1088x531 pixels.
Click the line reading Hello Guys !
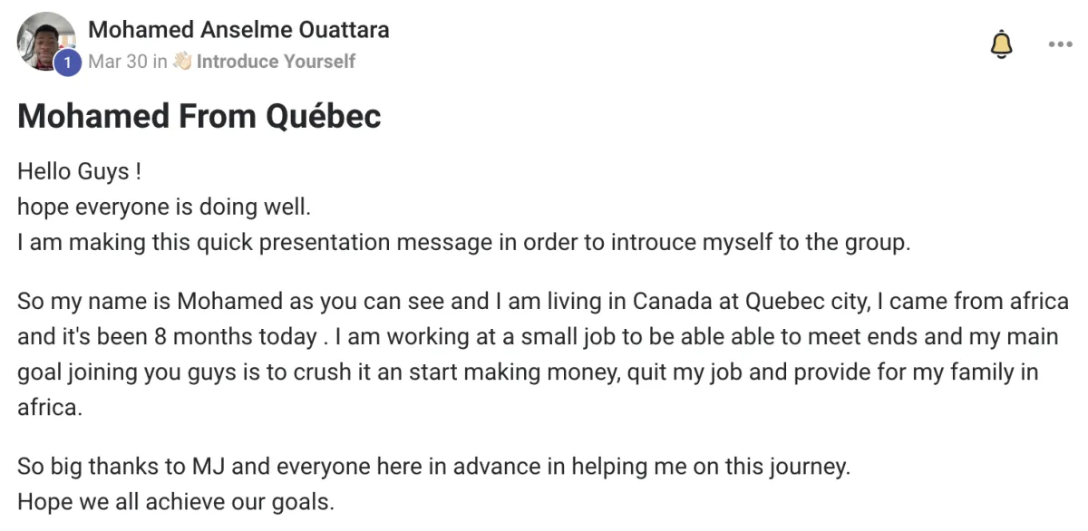click(79, 170)
